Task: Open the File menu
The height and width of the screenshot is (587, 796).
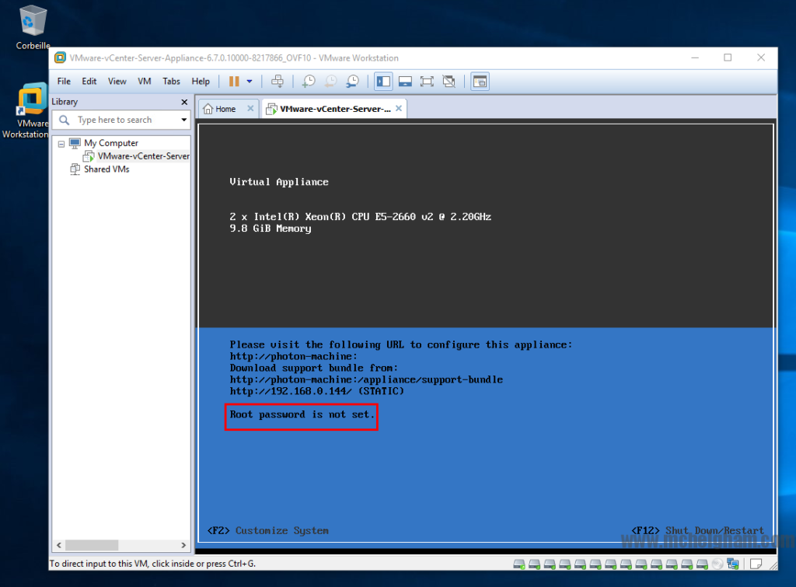Action: click(64, 81)
